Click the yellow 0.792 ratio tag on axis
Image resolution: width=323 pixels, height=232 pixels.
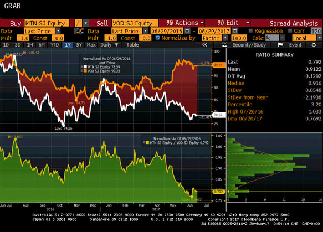[x=218, y=192]
